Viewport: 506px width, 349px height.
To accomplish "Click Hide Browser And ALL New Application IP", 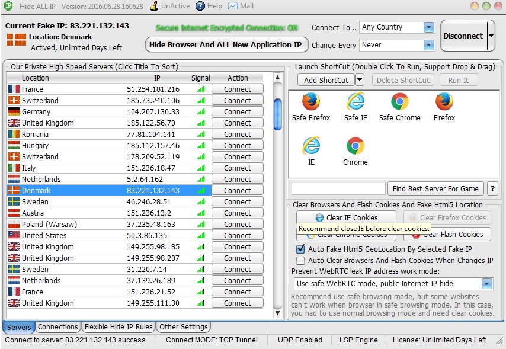I will [x=226, y=44].
